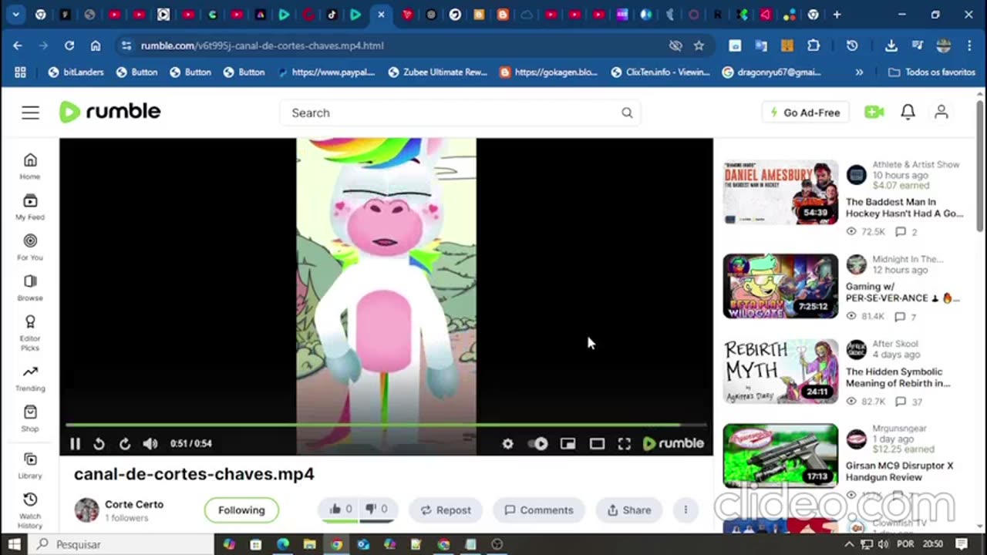
Task: Pause the video playback
Action: [75, 443]
